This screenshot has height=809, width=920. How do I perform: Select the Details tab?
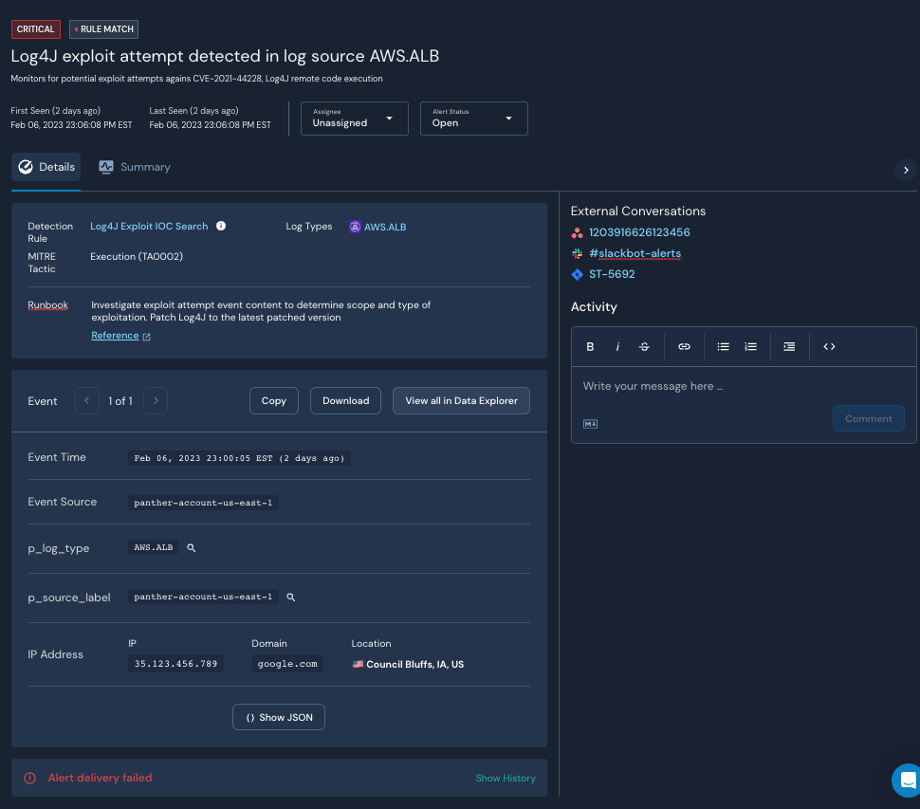[x=46, y=167]
